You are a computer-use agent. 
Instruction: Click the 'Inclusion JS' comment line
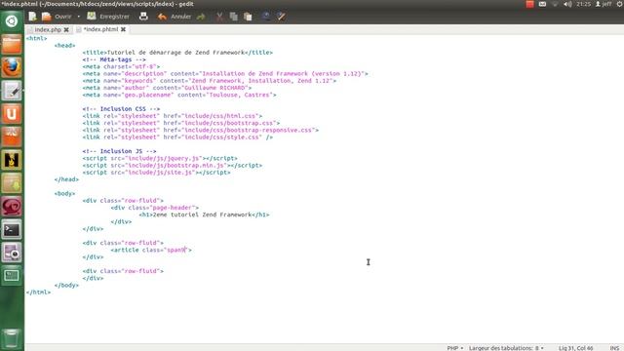click(x=119, y=151)
